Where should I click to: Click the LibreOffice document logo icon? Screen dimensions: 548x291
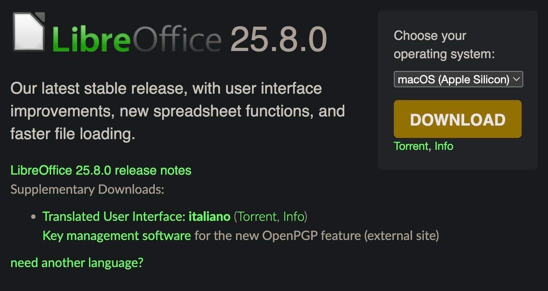click(29, 32)
